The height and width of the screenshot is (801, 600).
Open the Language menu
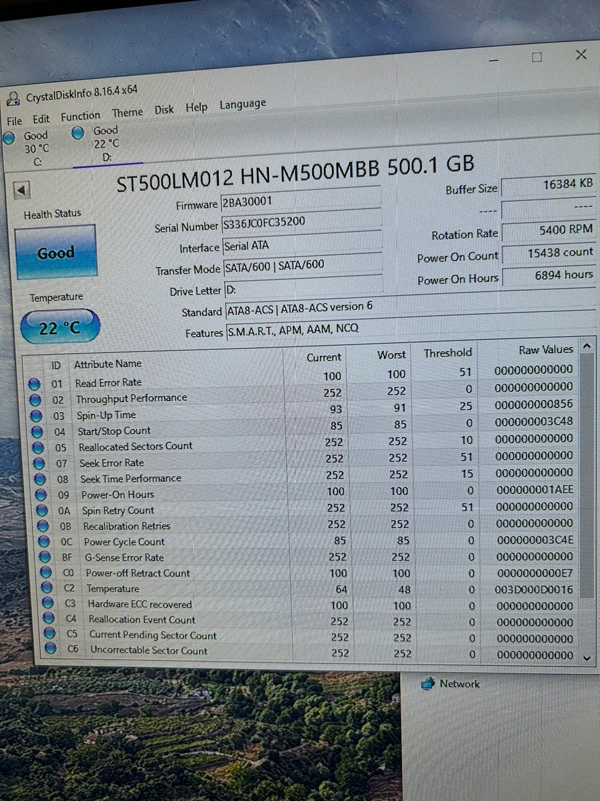242,104
